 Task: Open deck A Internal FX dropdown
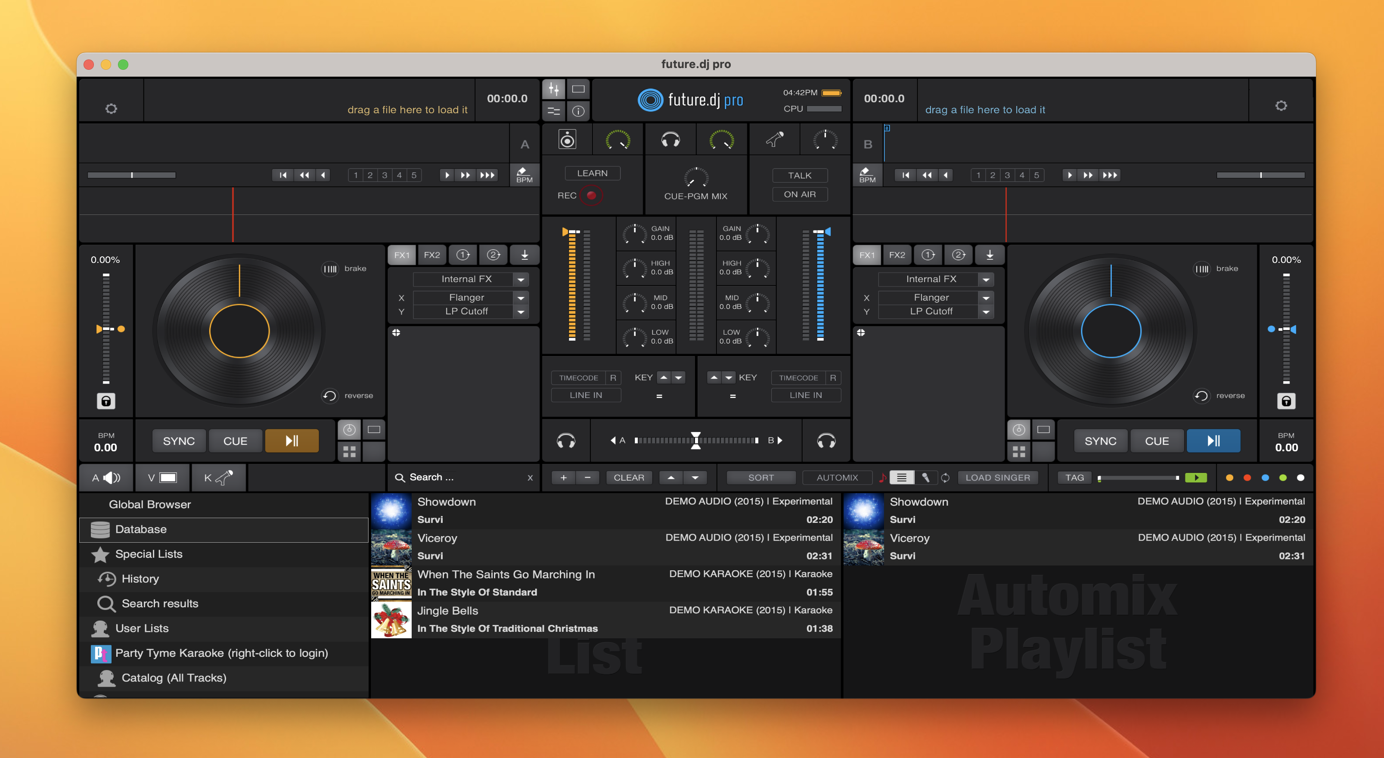[520, 280]
